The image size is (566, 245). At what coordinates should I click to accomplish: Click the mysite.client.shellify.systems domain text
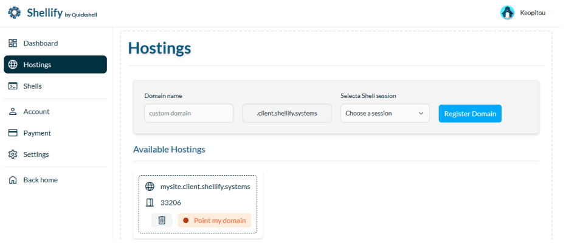[205, 187]
